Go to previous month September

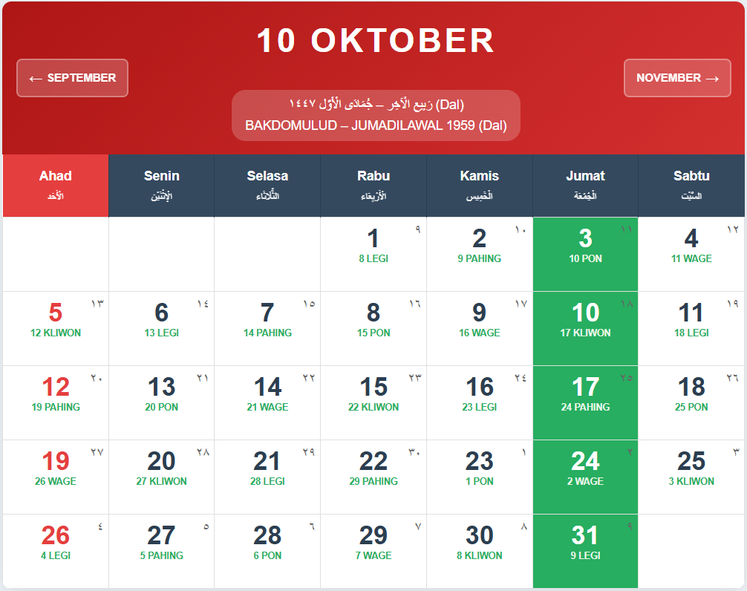click(72, 78)
